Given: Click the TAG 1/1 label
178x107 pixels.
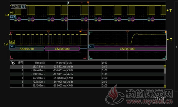Looking at the screenshot, I should tap(19, 7).
